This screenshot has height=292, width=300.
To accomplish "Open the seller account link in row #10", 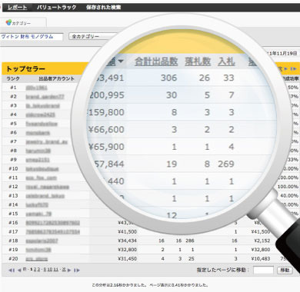I will 42,169.
